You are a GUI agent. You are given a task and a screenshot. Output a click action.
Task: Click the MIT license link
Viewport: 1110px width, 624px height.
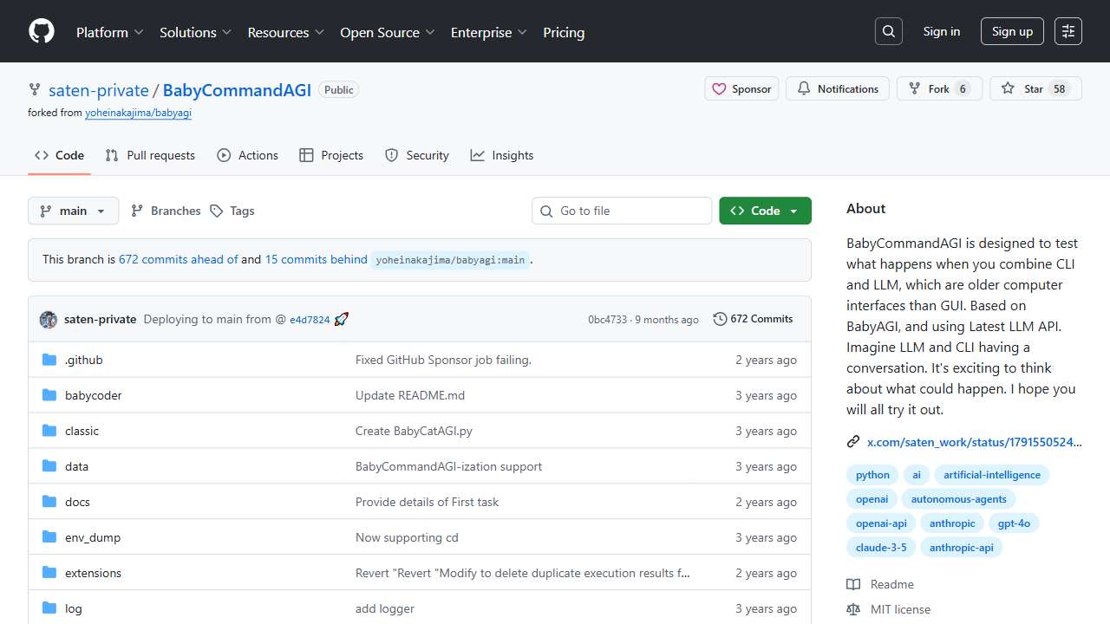(x=900, y=609)
